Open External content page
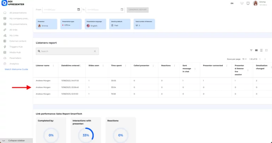272x143 pixels. point(18,41)
